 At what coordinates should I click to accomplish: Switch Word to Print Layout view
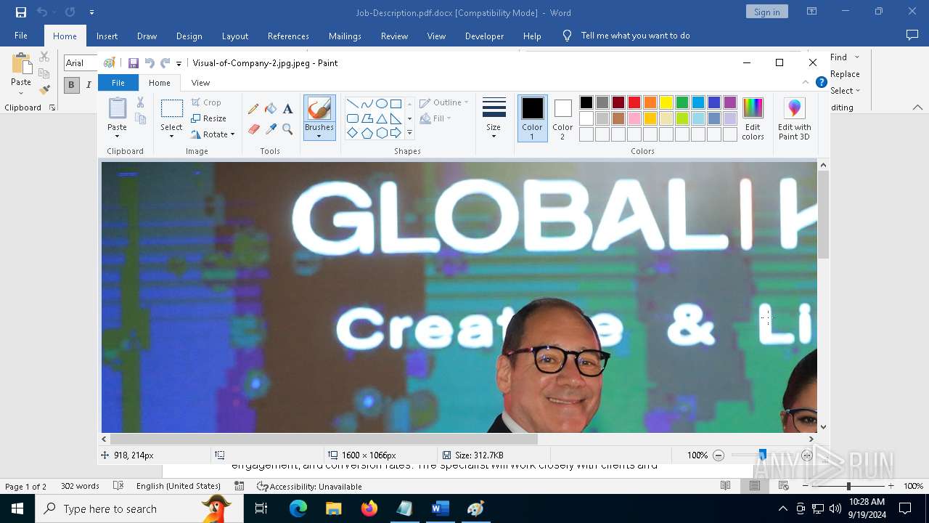(x=755, y=486)
